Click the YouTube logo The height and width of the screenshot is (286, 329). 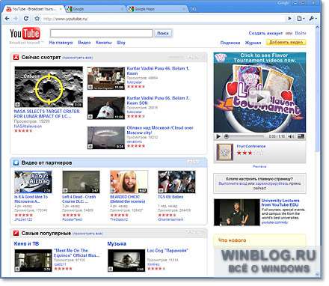point(25,34)
